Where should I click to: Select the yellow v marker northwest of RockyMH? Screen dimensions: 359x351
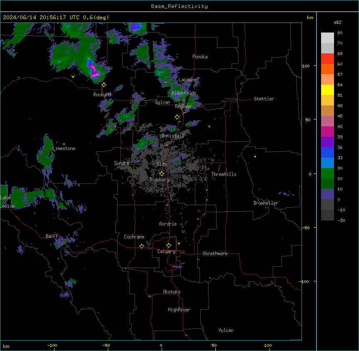tap(73, 77)
